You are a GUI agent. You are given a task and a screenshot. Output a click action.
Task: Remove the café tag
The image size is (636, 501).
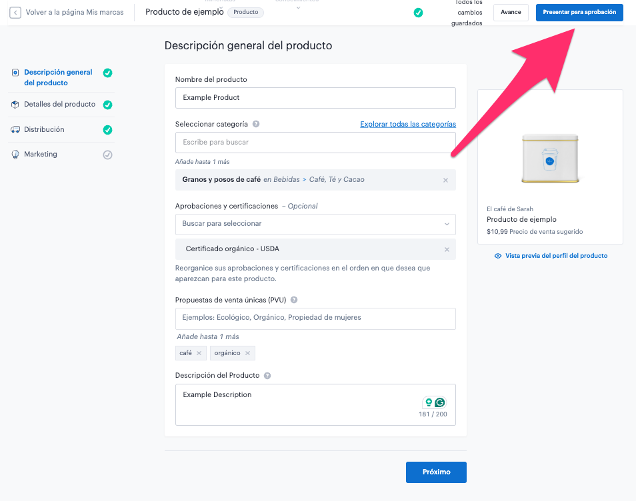click(199, 353)
